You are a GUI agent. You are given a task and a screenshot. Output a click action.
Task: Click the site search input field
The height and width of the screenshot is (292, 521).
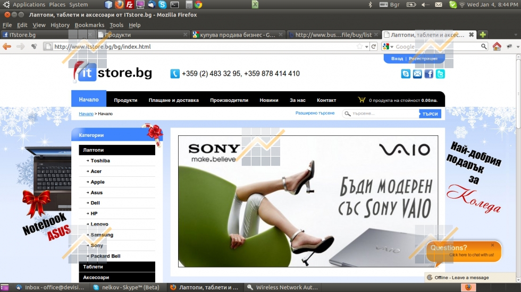click(381, 114)
